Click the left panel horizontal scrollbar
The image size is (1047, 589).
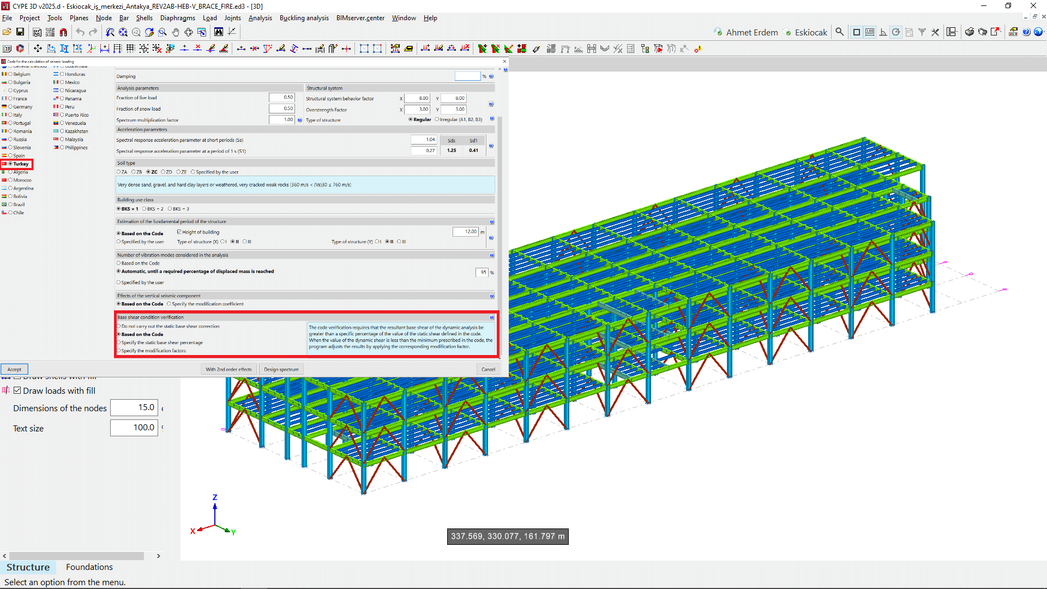coord(76,556)
